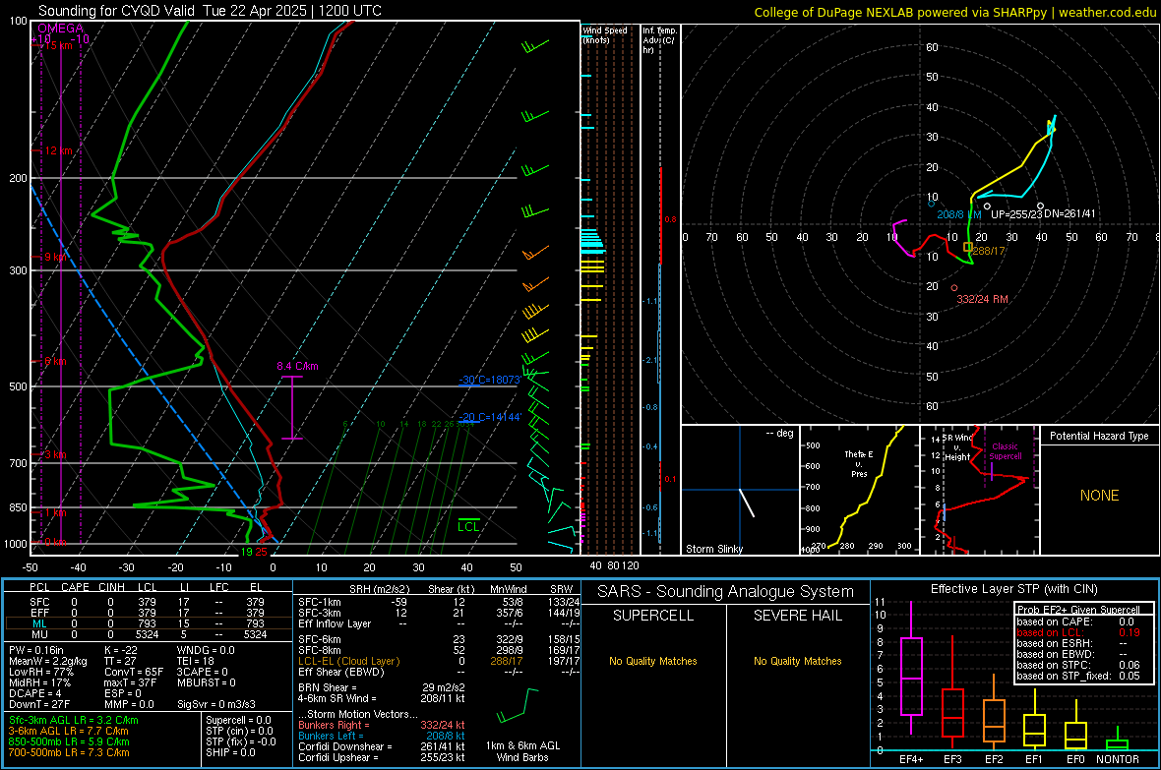Click the 1km & 6km AGL wind barb graphic
Image resolution: width=1161 pixels, height=770 pixels.
click(519, 705)
